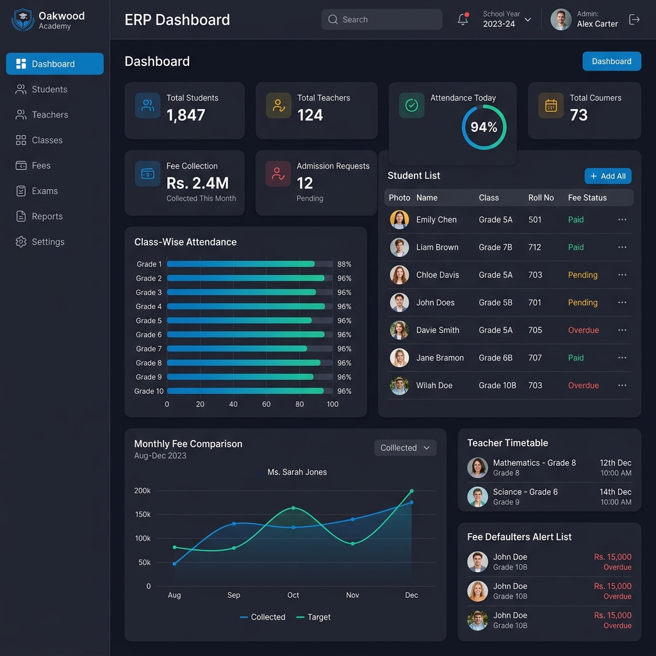This screenshot has height=656, width=656.
Task: Click the Total Teachers card icon
Action: (x=279, y=106)
